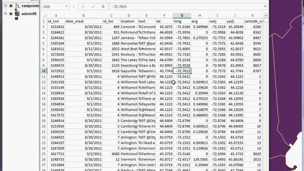The image size is (304, 171).
Task: Expand the formula bar with chevron
Action: [x=265, y=6]
